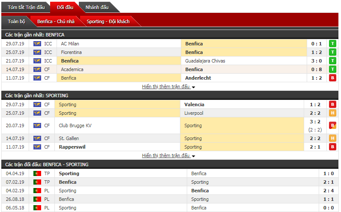Show more matches under Benfica recent games
341x212 pixels.
point(168,87)
